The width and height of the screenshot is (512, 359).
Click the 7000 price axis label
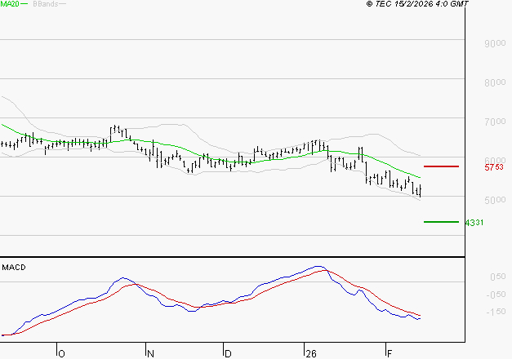pos(495,122)
